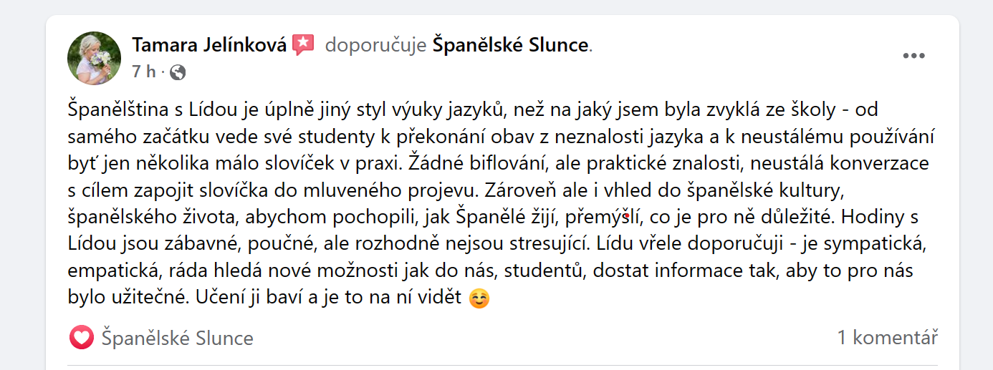
Task: Click the globe public audience icon
Action: click(x=178, y=72)
